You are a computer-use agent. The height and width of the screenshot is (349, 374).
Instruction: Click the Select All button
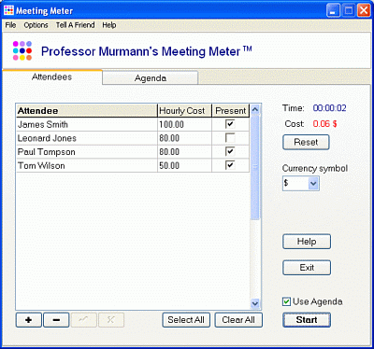tap(186, 320)
